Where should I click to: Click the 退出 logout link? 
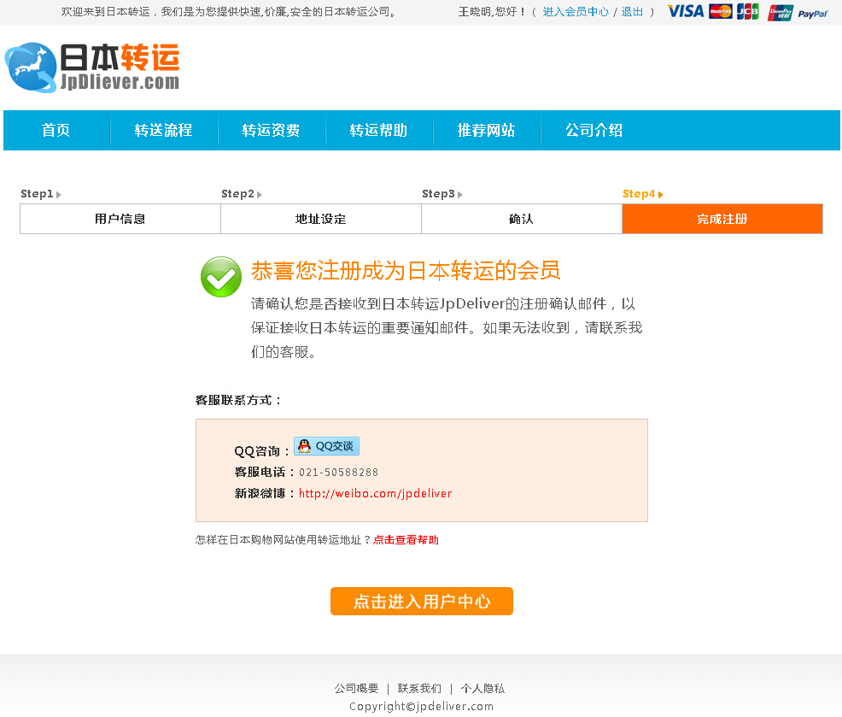pyautogui.click(x=631, y=12)
